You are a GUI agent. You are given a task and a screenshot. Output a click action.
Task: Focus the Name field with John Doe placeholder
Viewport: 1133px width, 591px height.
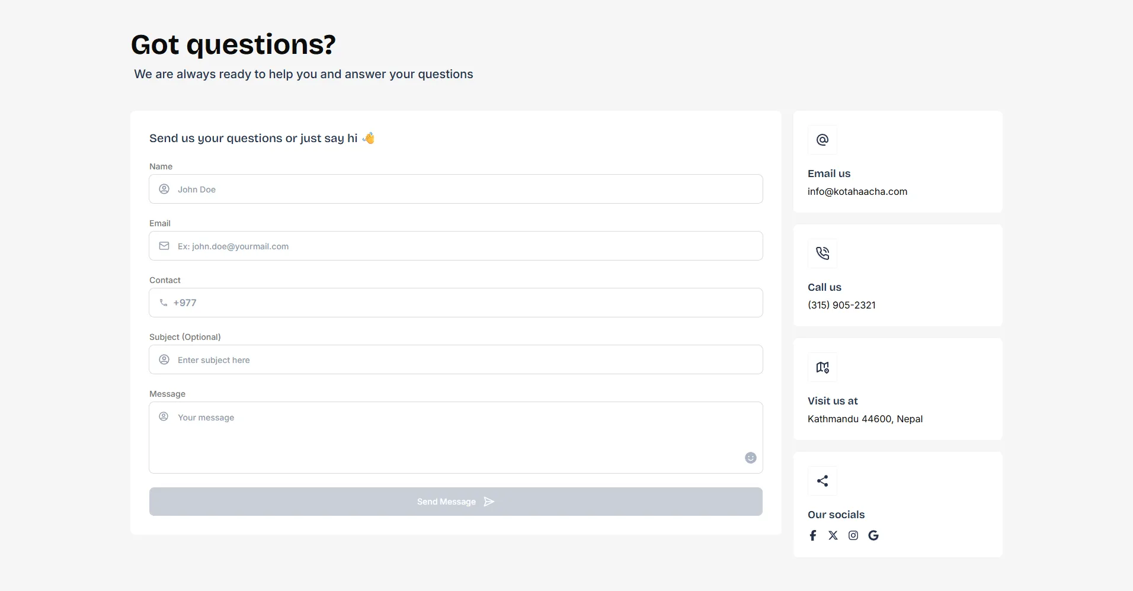coord(456,189)
